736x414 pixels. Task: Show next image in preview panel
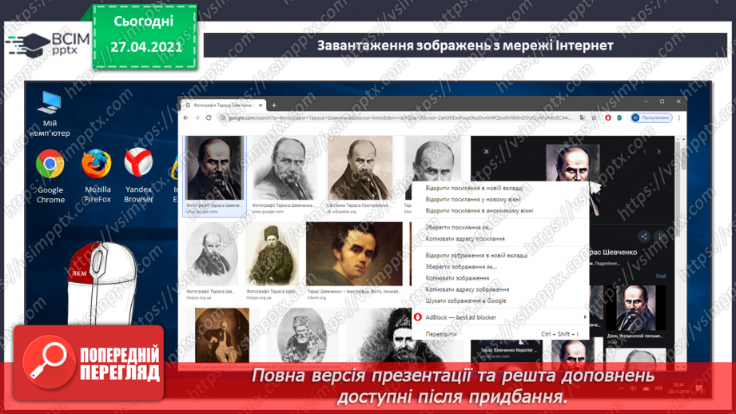pyautogui.click(x=659, y=152)
